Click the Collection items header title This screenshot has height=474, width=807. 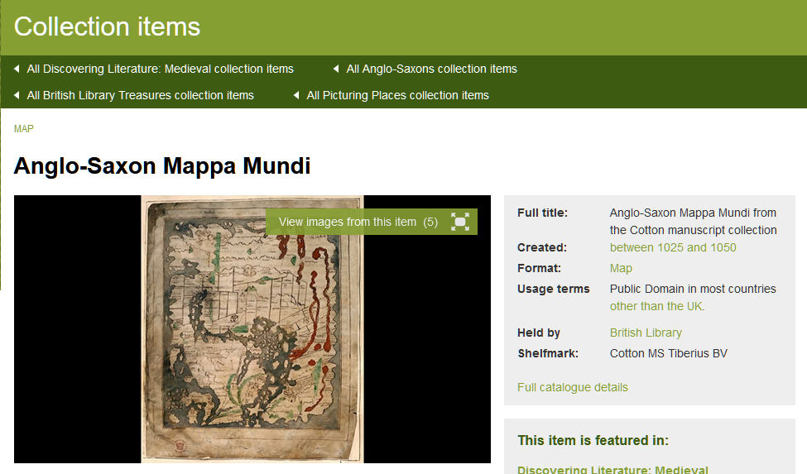[x=107, y=26]
